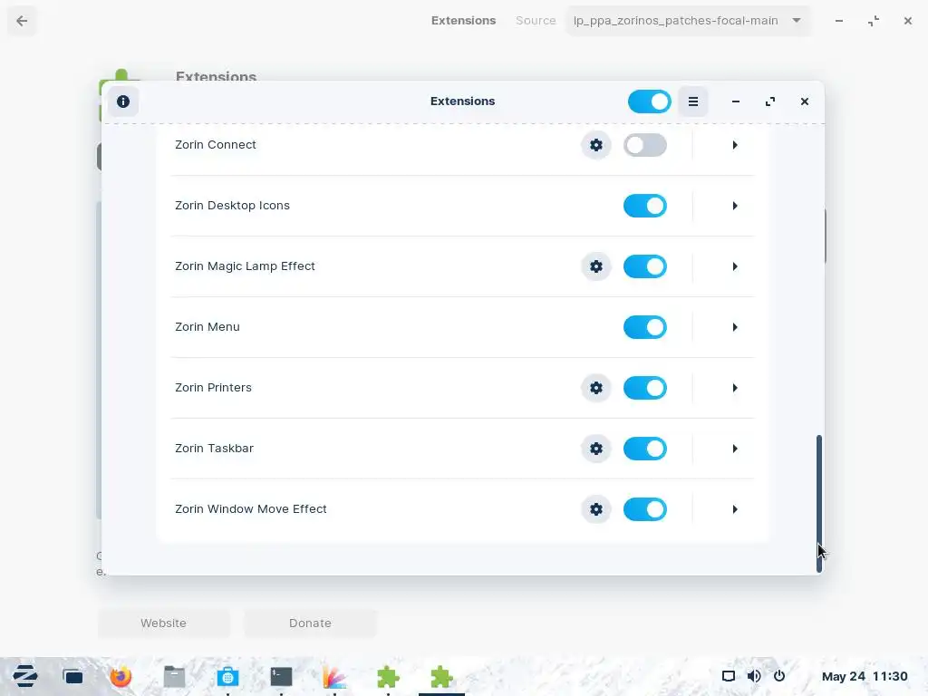The image size is (928, 696).
Task: Click the Donate button in Software window
Action: coord(310,623)
